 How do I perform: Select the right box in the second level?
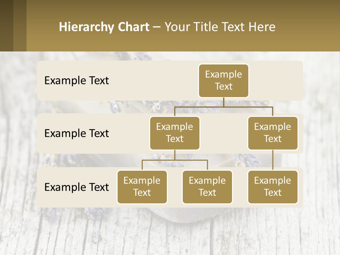pyautogui.click(x=273, y=133)
